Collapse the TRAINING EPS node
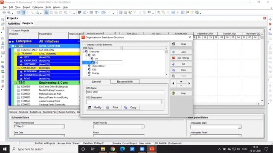The width and height of the screenshot is (273, 153). pos(15,54)
